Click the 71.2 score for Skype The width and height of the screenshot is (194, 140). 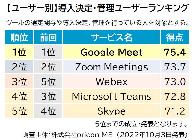(175, 111)
